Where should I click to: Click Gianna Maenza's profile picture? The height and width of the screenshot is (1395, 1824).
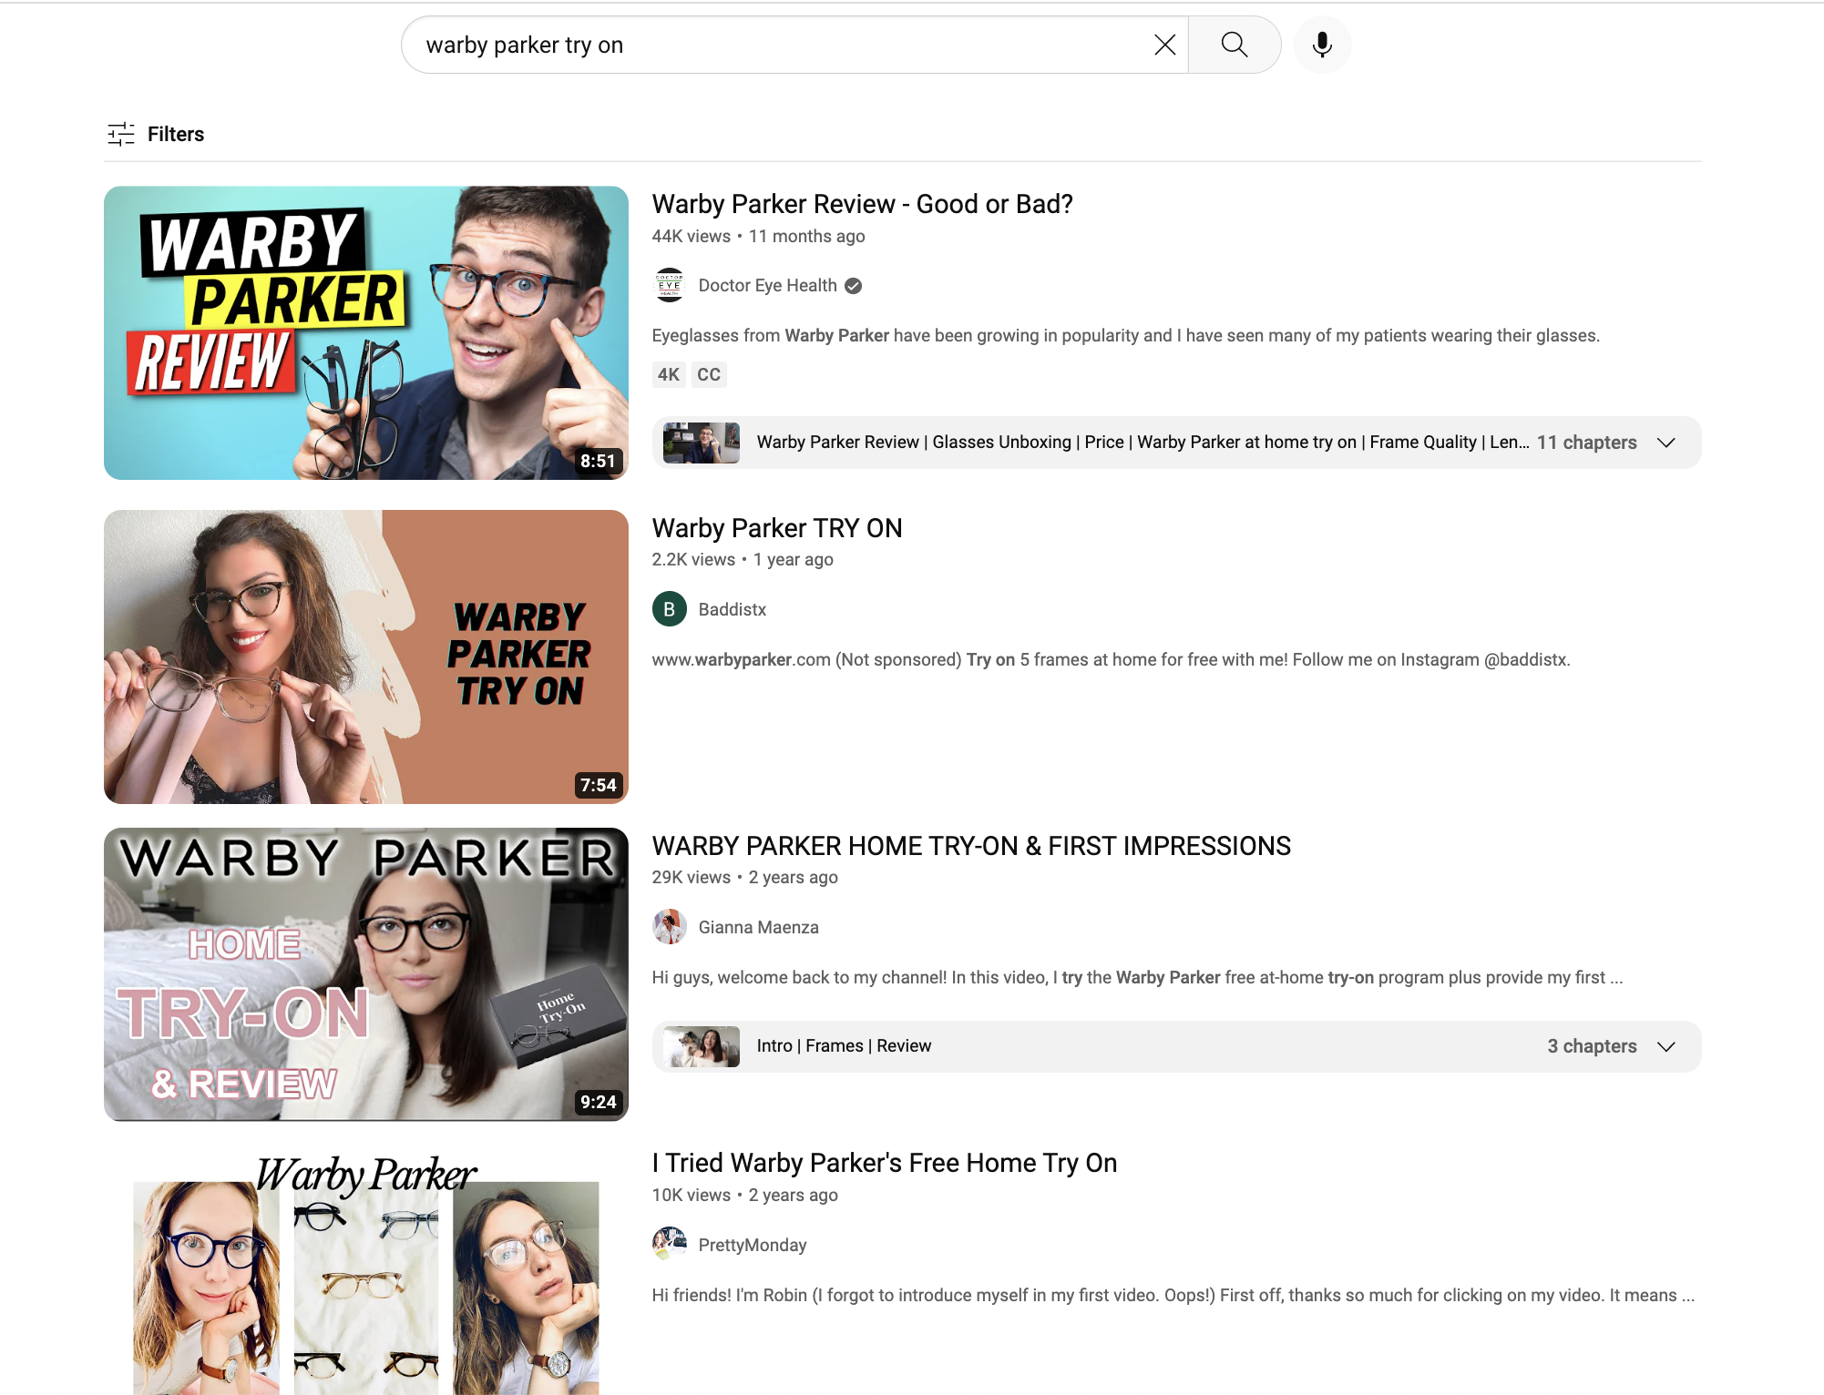click(670, 927)
